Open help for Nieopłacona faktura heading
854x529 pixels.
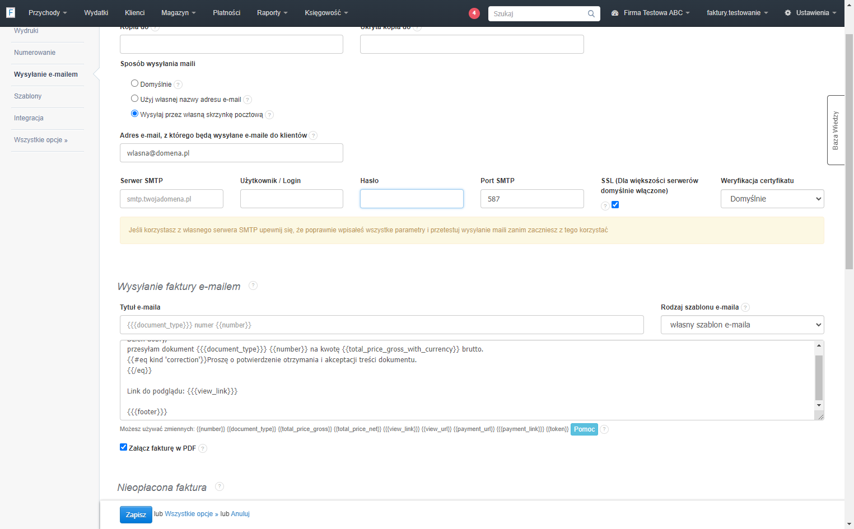coord(220,486)
